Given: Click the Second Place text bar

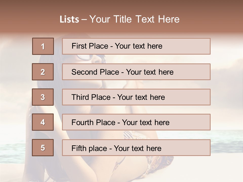Looking at the screenshot, I should click(x=136, y=72).
